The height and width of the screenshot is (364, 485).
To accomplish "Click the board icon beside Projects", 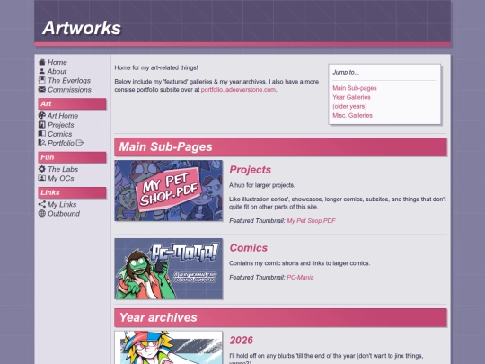I will tap(41, 125).
